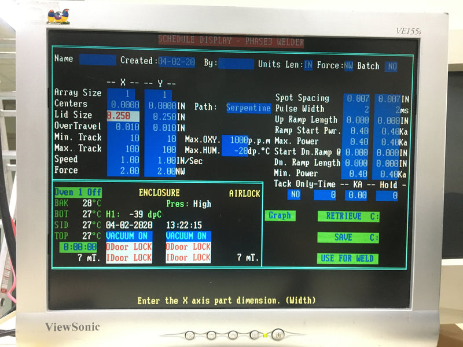The image size is (463, 347).
Task: Select the Force Y value field
Action: click(x=161, y=171)
